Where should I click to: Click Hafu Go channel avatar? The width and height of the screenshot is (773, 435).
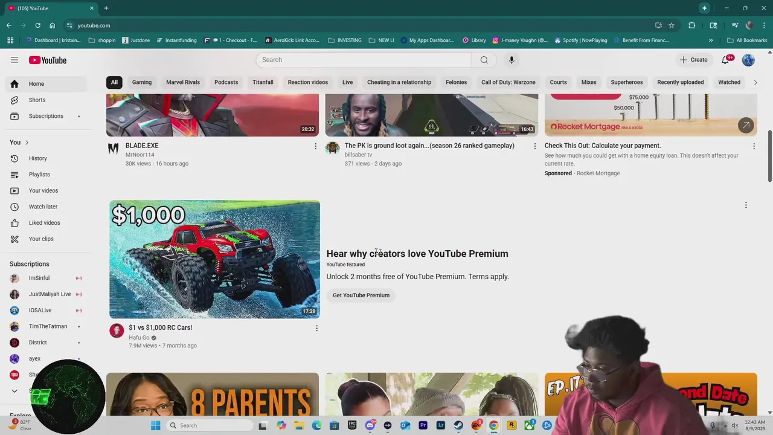click(117, 330)
